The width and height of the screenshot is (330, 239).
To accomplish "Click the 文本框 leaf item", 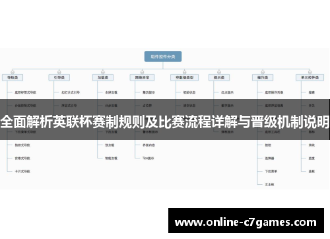I will [269, 185].
